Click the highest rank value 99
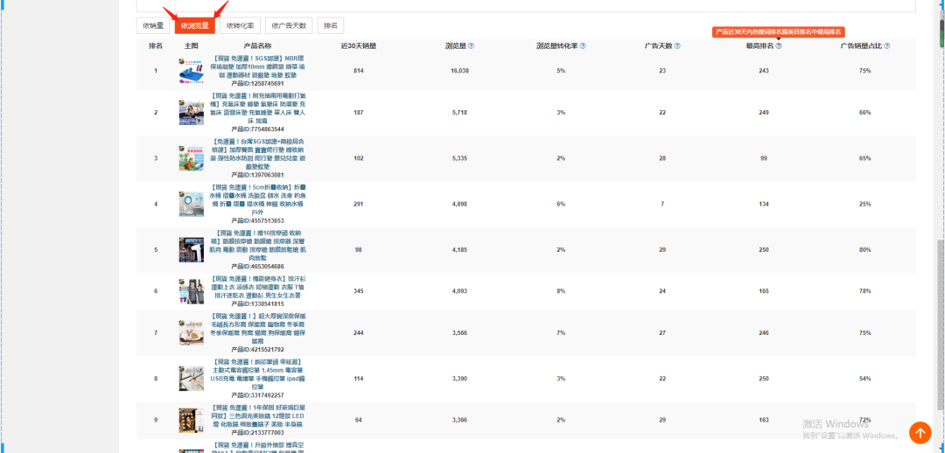 point(764,158)
